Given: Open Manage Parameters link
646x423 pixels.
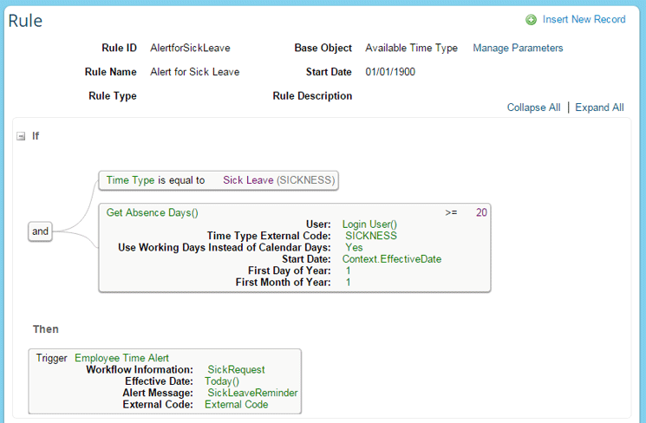Looking at the screenshot, I should pyautogui.click(x=518, y=49).
